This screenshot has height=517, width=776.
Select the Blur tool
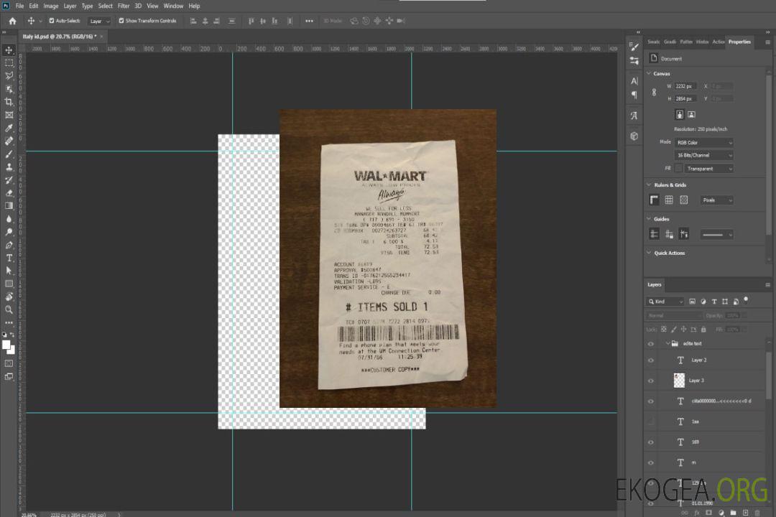pos(9,219)
